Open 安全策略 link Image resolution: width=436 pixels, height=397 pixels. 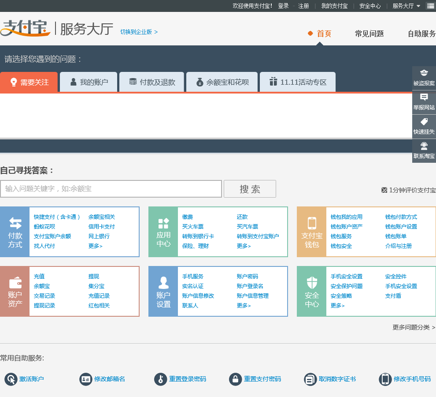pos(341,296)
